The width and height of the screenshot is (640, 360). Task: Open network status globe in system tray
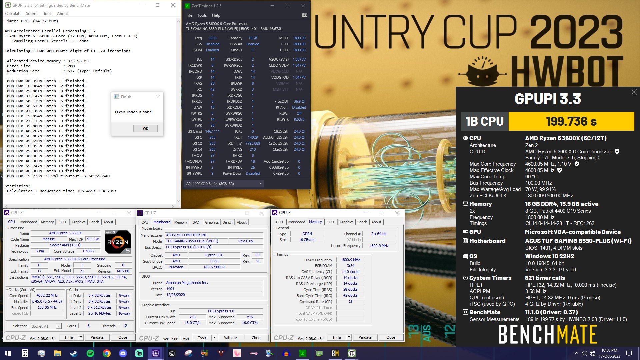pos(593,353)
